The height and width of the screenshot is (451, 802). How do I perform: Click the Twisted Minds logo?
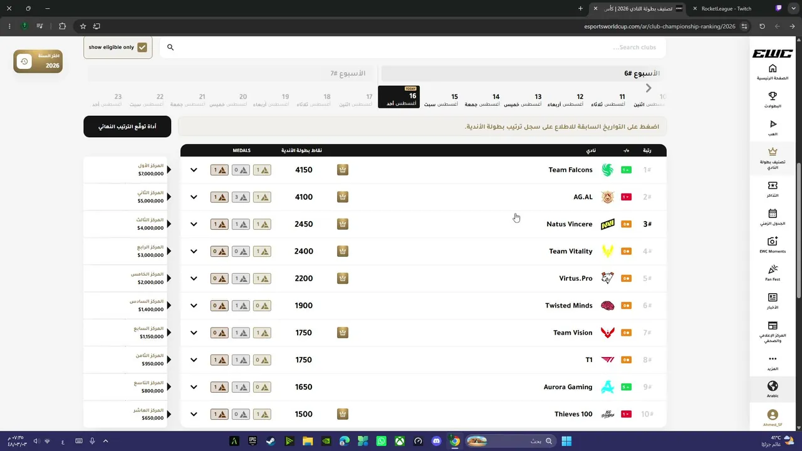click(x=607, y=306)
